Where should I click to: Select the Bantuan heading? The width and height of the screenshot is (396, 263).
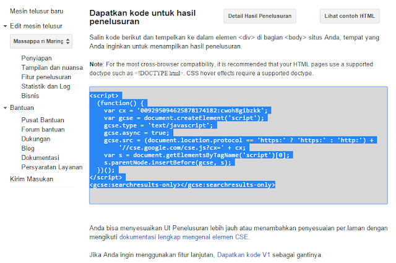[22, 107]
